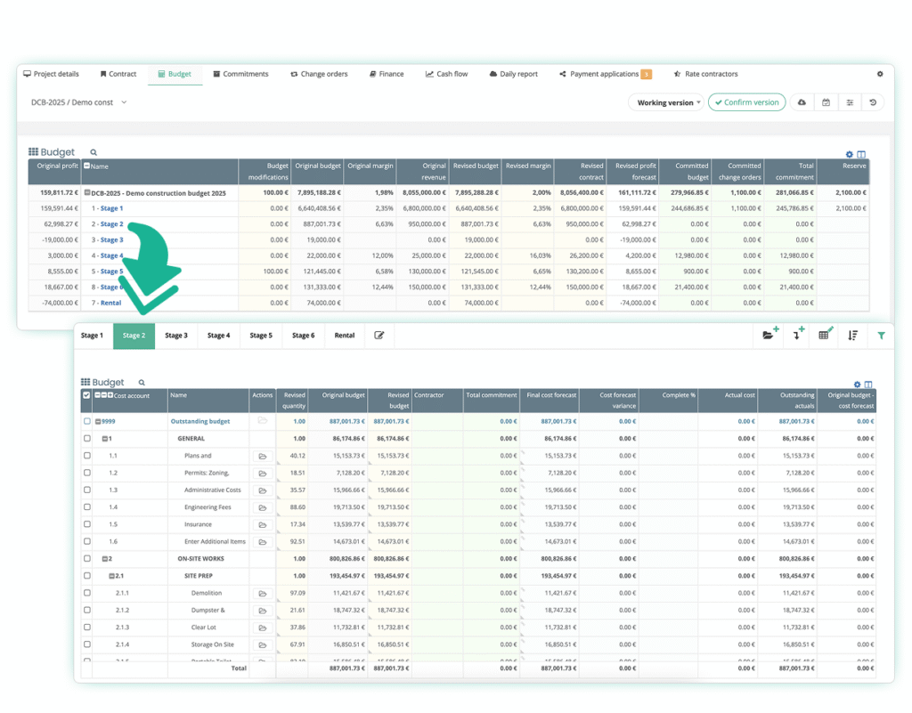912x713 pixels.
Task: Collapse cost account 2 ON-SITE WORKS
Action: 105,559
